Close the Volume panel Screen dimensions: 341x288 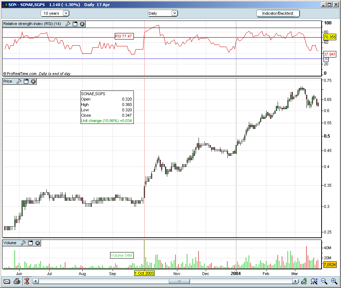pos(38,243)
